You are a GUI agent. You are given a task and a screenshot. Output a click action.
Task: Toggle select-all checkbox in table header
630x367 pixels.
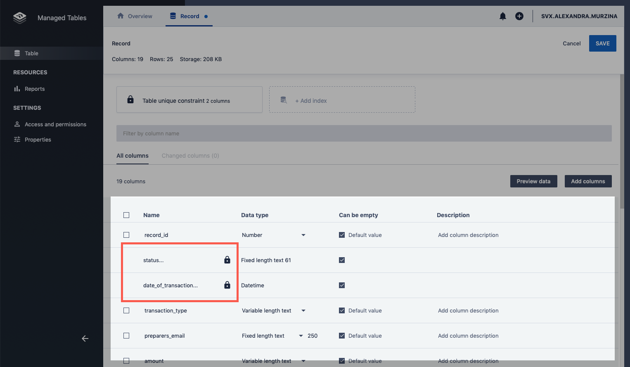(x=126, y=215)
